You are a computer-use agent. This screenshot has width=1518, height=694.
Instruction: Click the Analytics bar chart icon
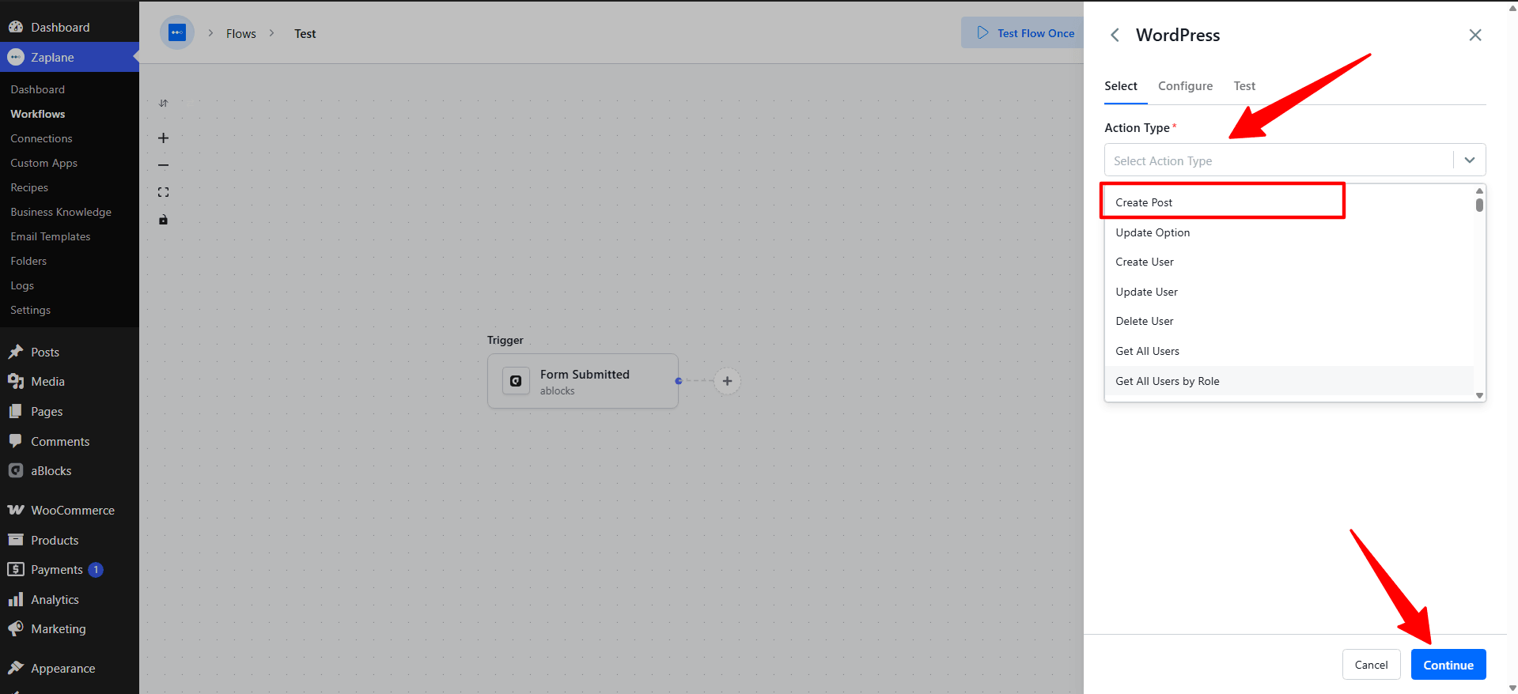tap(16, 599)
